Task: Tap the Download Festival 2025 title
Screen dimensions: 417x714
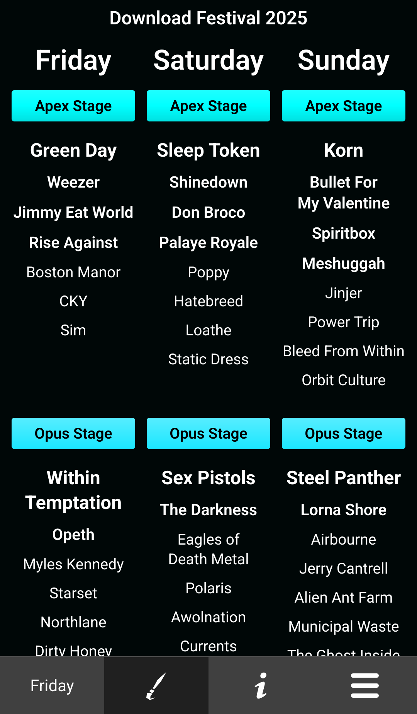Action: 208,18
